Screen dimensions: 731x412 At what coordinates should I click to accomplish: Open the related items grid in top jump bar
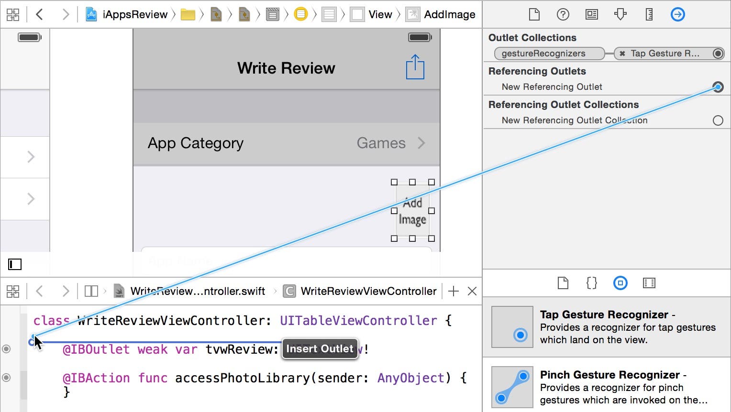(13, 14)
